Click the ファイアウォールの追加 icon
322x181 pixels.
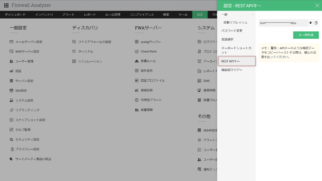tap(74, 42)
